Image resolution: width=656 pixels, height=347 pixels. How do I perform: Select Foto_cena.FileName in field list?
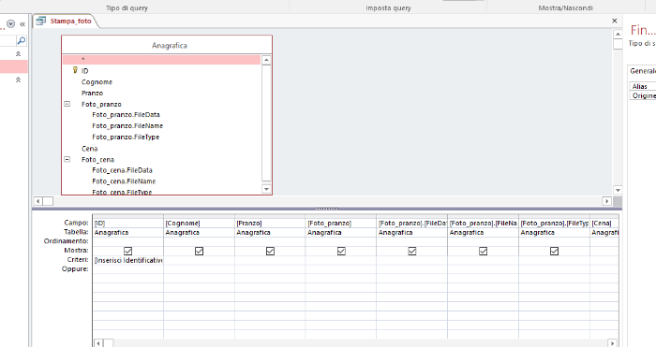tap(124, 181)
